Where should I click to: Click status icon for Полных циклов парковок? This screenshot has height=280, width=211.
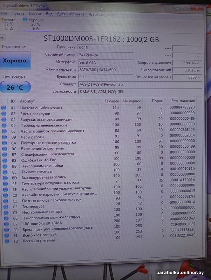tap(6, 201)
